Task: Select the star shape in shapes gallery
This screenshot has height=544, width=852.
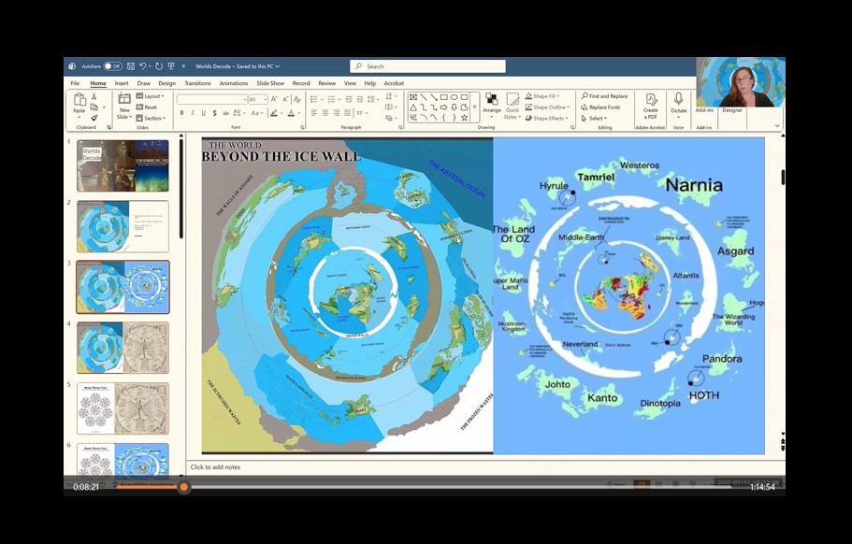Action: click(464, 118)
